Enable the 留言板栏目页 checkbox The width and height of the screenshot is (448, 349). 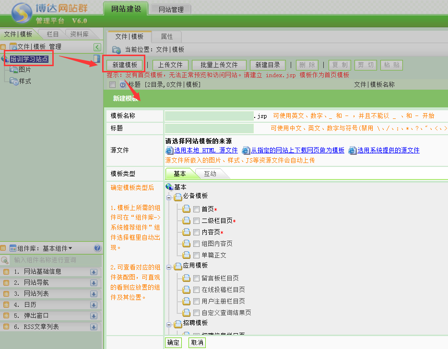196,278
